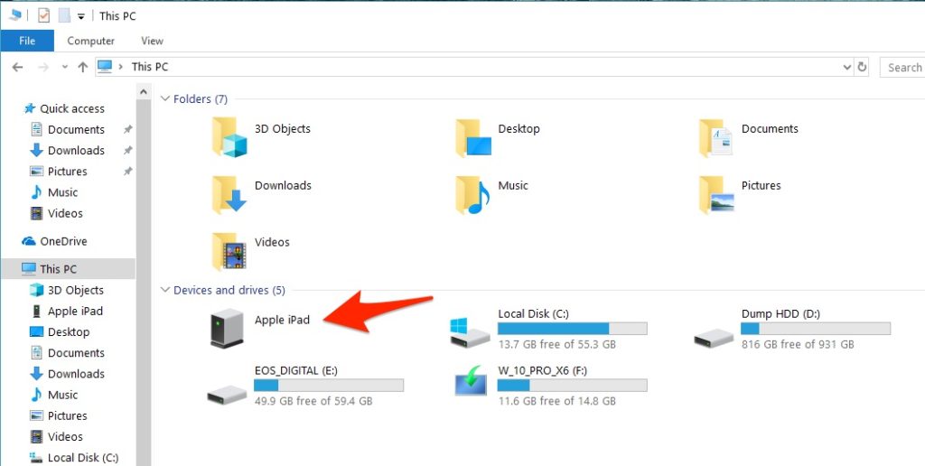
Task: Open Local Disk (C:) drive
Action: [x=471, y=332]
